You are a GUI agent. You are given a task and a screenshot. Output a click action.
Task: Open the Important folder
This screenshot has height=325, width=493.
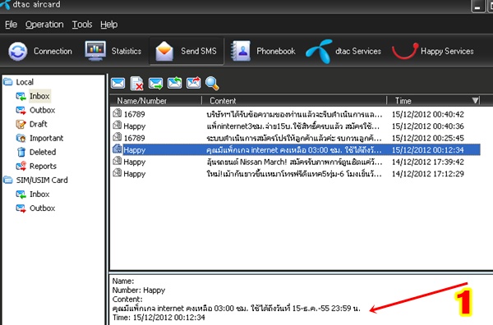[46, 138]
